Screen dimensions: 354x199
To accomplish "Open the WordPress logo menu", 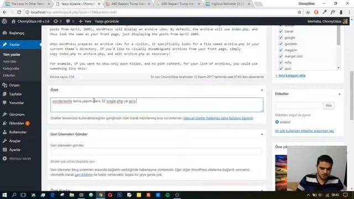I will click(x=4, y=22).
